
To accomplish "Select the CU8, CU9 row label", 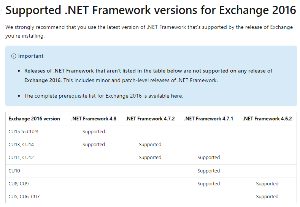I will (19, 184).
